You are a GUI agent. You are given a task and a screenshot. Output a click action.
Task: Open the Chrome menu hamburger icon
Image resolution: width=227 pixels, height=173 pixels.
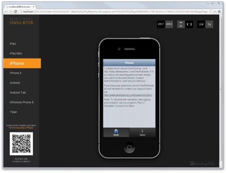(219, 12)
